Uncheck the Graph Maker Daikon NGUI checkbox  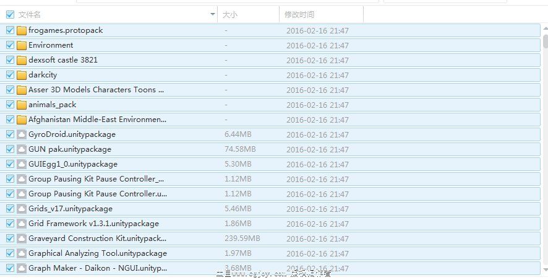pyautogui.click(x=10, y=268)
